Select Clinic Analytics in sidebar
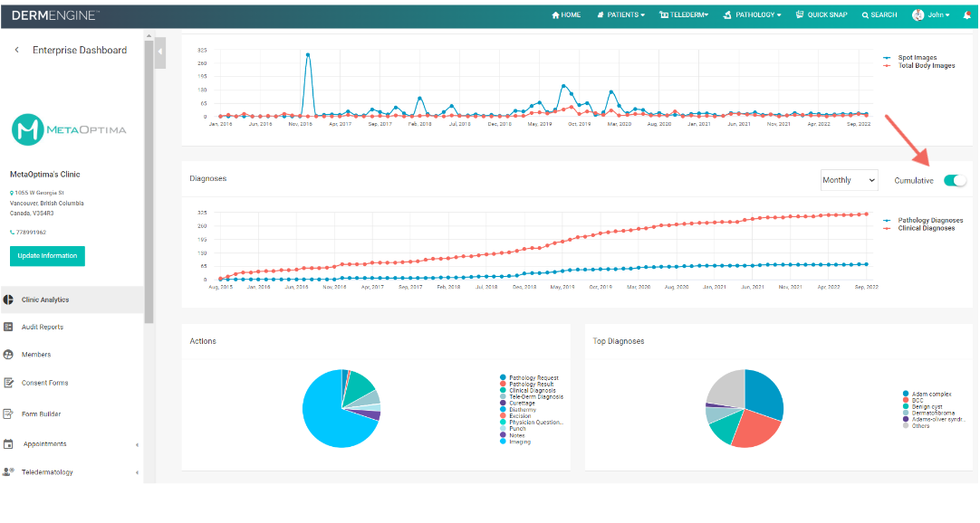This screenshot has height=523, width=980. (x=72, y=300)
